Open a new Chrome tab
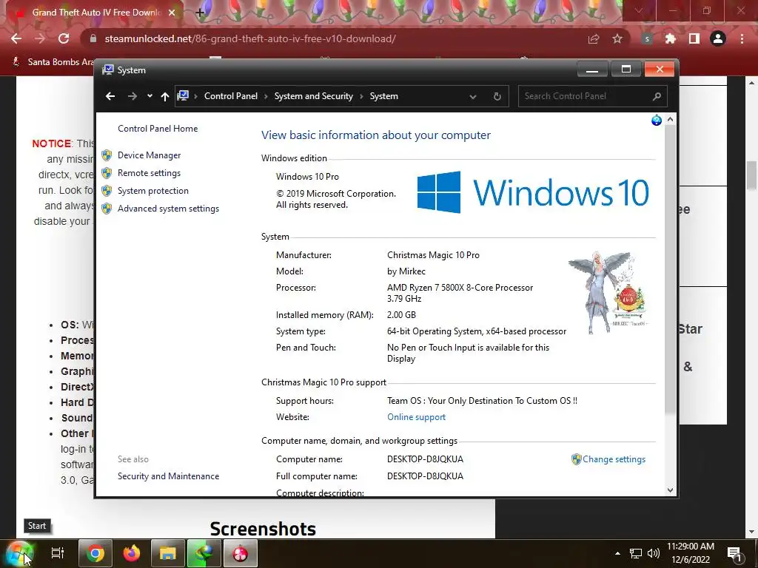Viewport: 758px width, 568px height. [x=200, y=13]
